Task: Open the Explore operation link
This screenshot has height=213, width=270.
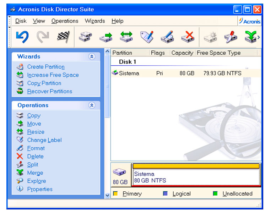Action: pyautogui.click(x=37, y=181)
